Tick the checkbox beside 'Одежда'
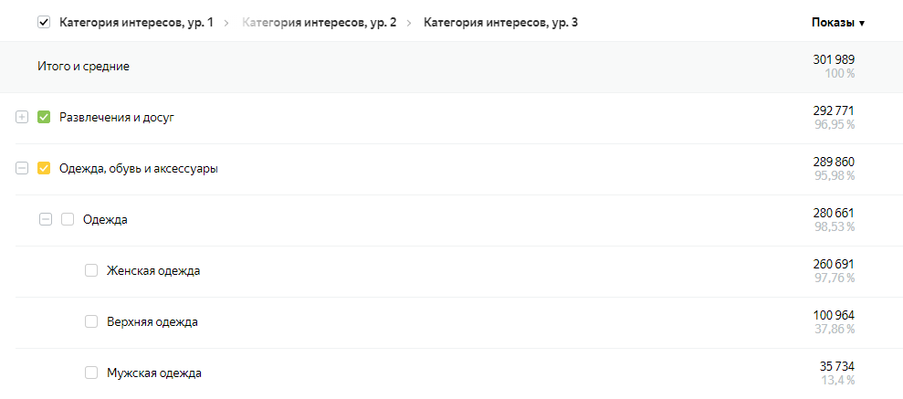903x399 pixels. (x=68, y=220)
